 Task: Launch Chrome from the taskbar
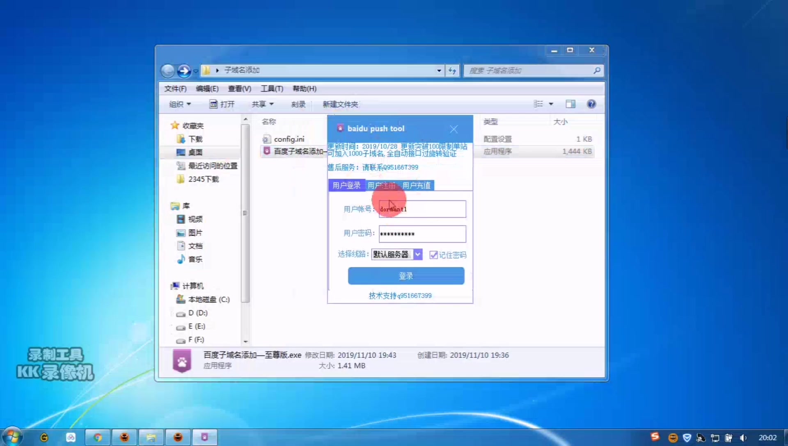pos(97,437)
